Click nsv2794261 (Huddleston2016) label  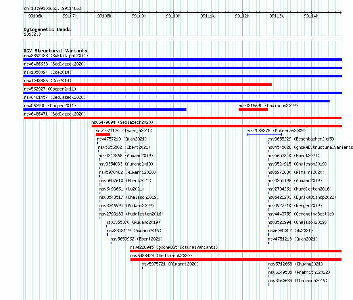[299, 189]
